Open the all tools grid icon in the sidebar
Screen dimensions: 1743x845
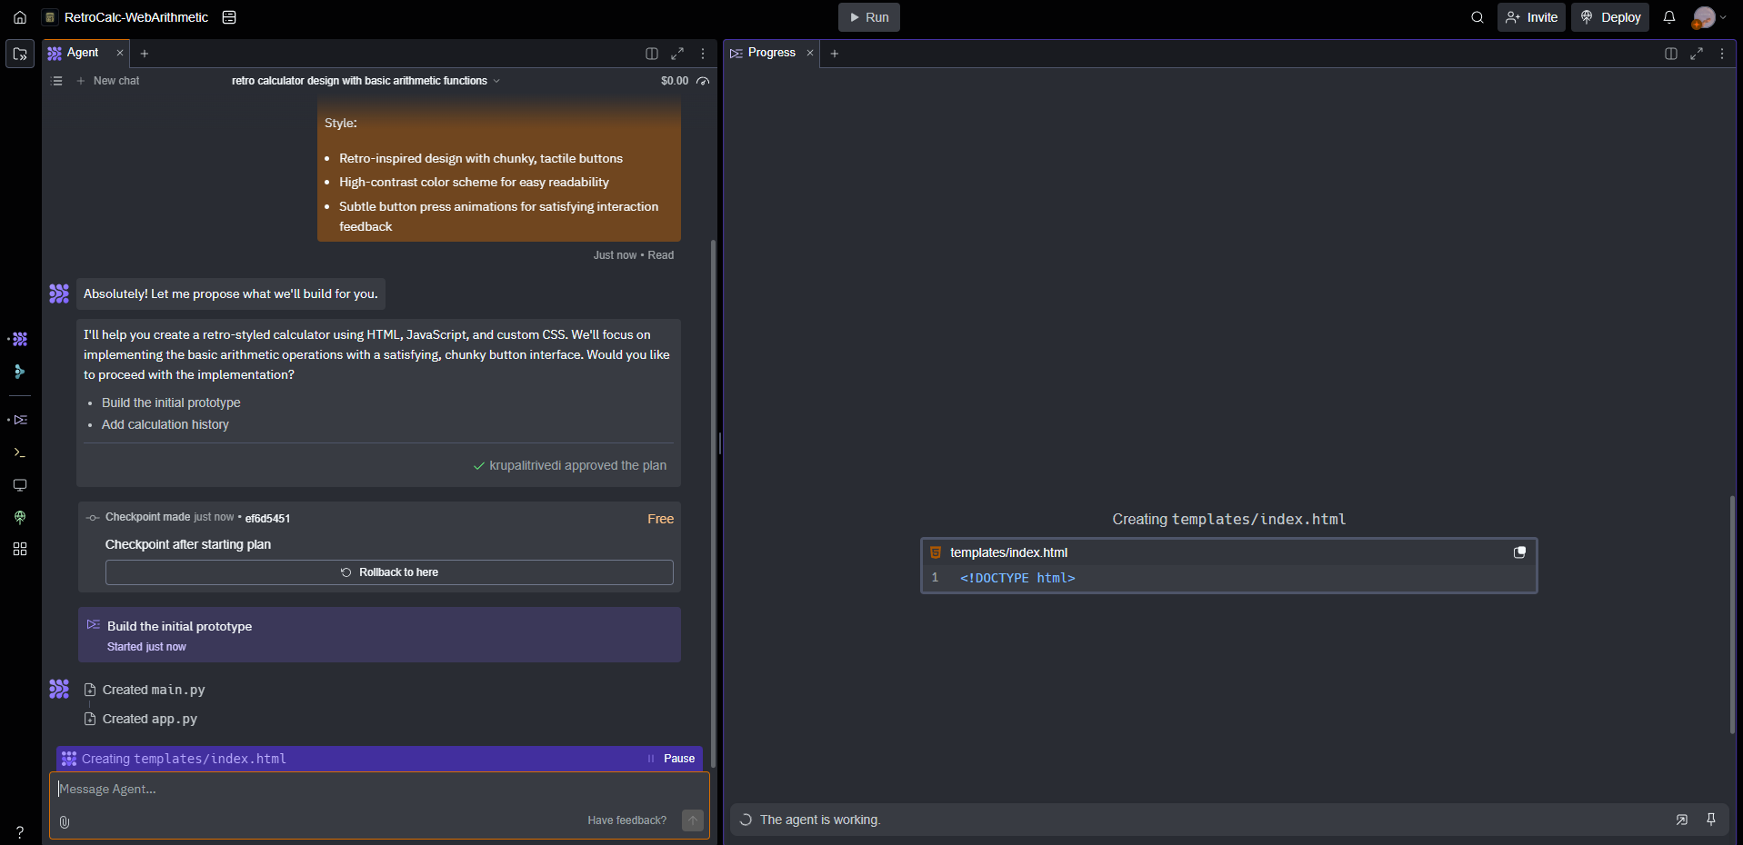tap(20, 549)
